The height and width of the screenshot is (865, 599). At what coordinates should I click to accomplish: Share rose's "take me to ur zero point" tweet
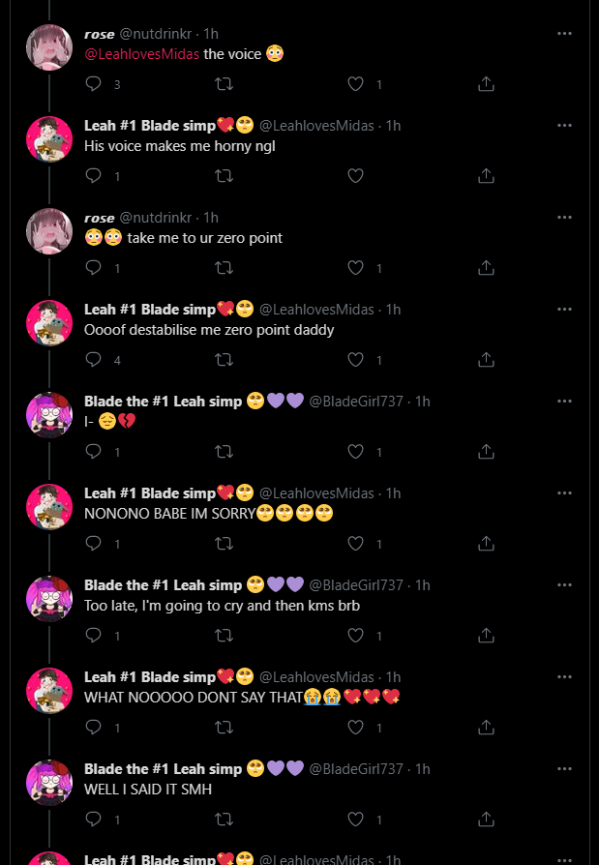click(487, 268)
